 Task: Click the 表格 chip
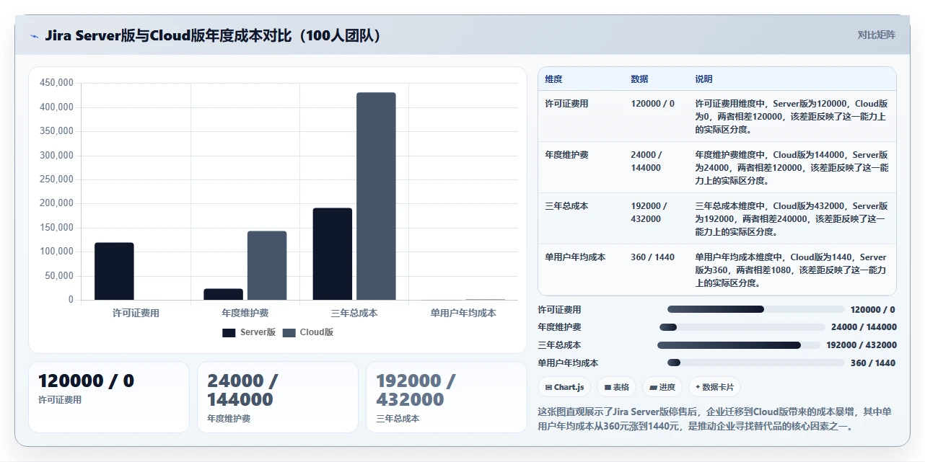pos(617,387)
